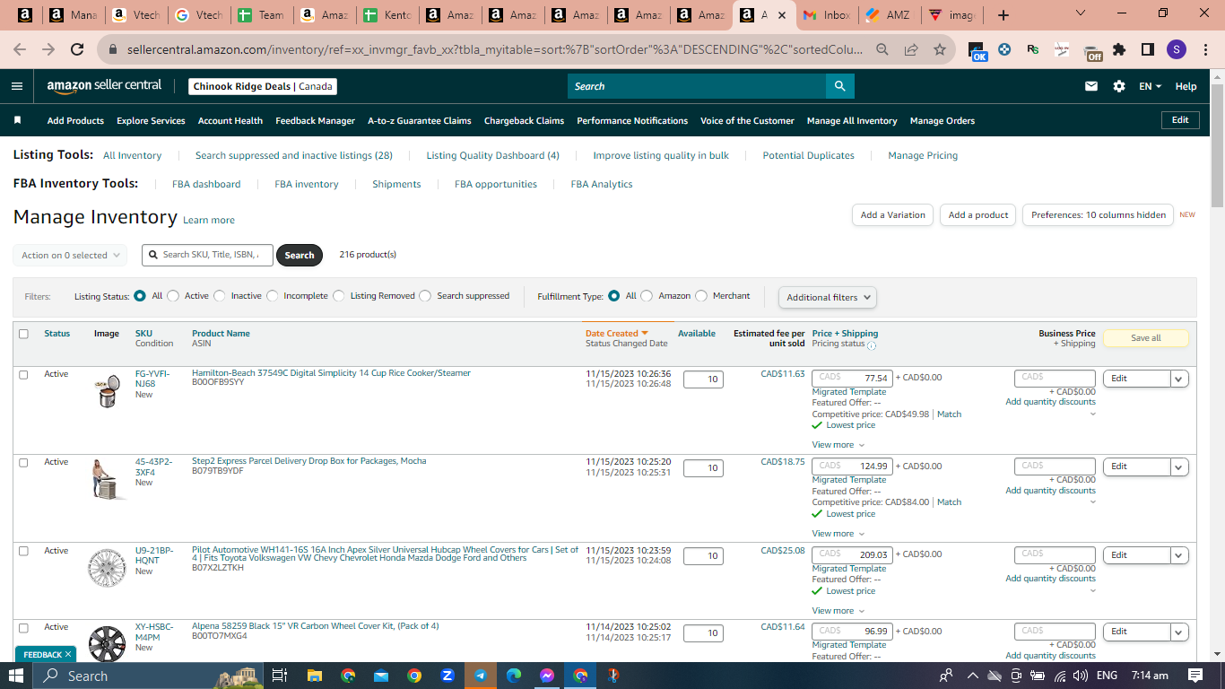Click the yellow Save all button
This screenshot has width=1225, height=689.
click(x=1145, y=338)
